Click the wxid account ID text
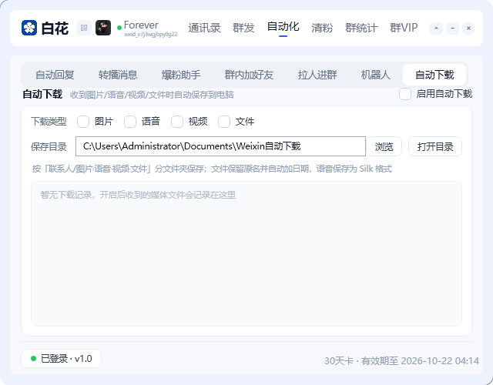This screenshot has height=385, width=493. (x=151, y=34)
